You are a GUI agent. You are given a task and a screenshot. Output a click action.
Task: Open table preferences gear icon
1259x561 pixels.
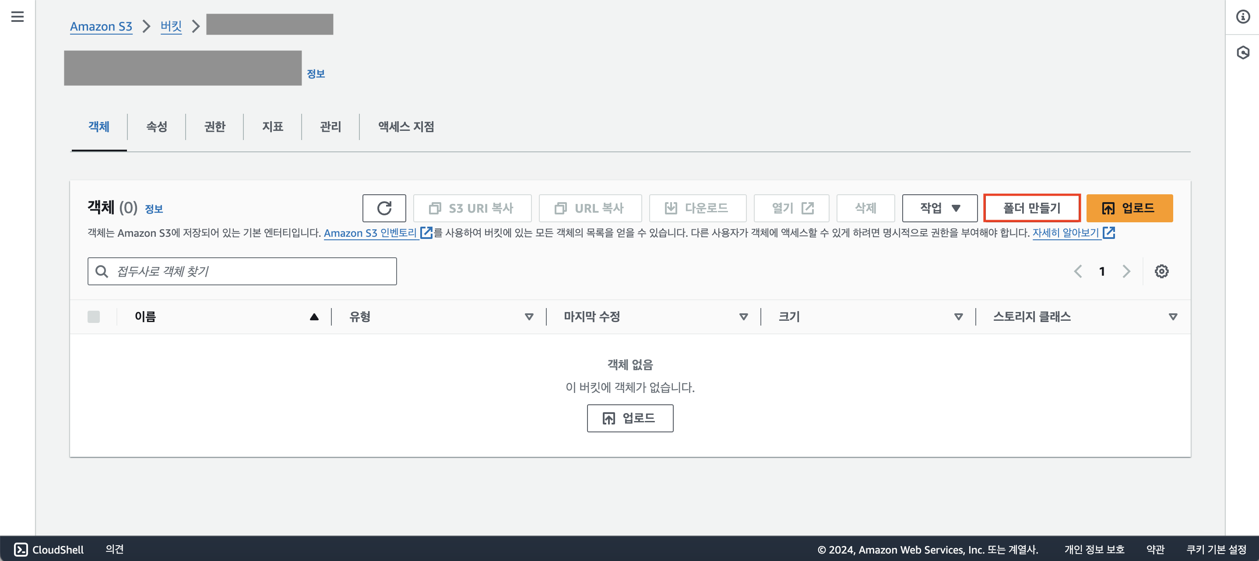[1161, 271]
